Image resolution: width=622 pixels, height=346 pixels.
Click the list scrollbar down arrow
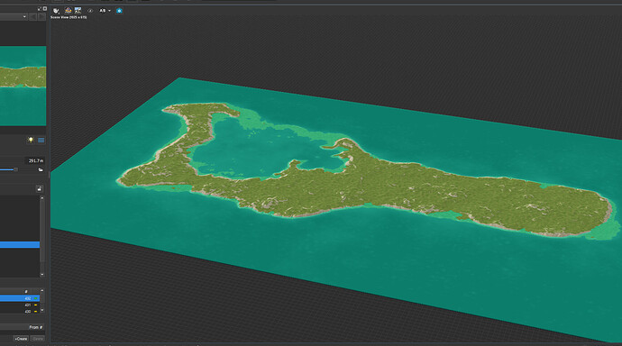(42, 275)
